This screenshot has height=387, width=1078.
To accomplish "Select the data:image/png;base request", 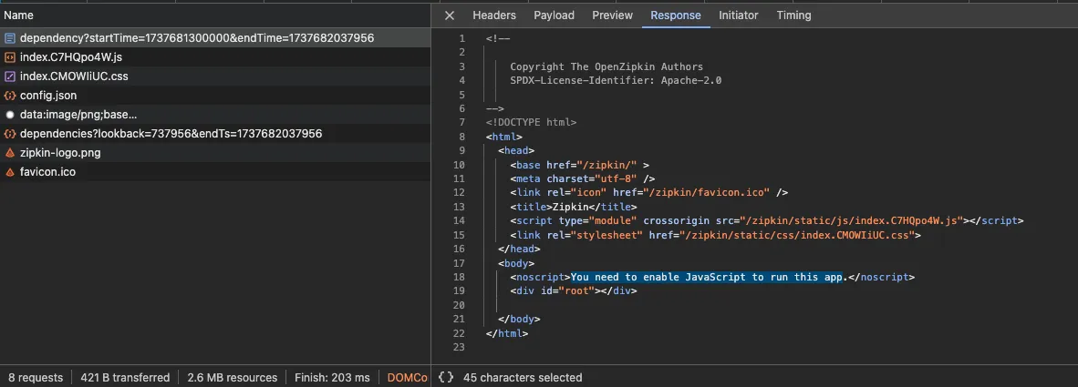I will click(215, 115).
